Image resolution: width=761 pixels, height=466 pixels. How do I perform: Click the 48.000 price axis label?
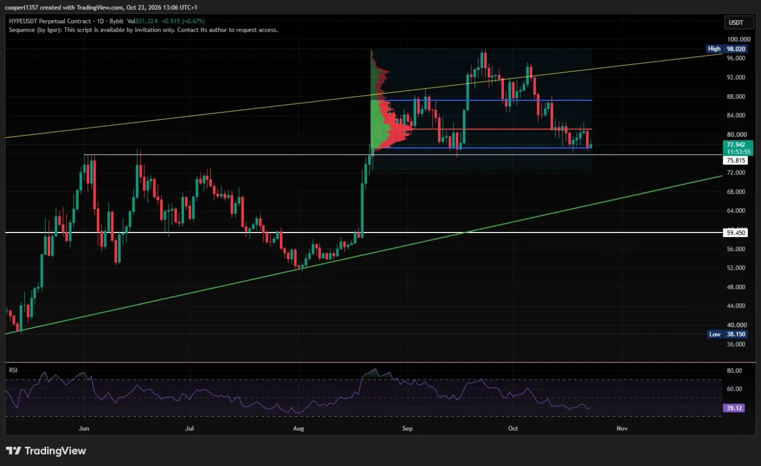736,287
